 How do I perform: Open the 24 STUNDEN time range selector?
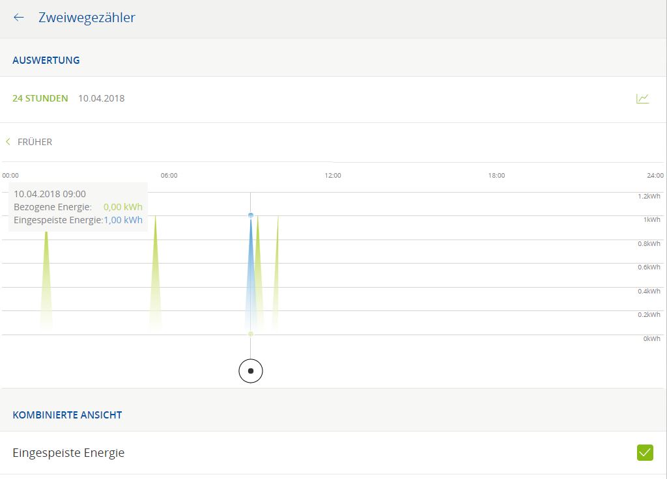tap(40, 99)
